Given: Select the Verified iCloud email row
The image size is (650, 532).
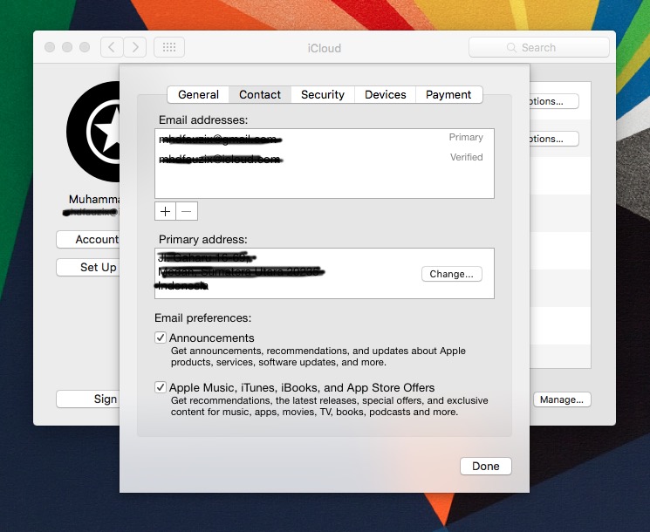Looking at the screenshot, I should click(x=325, y=158).
